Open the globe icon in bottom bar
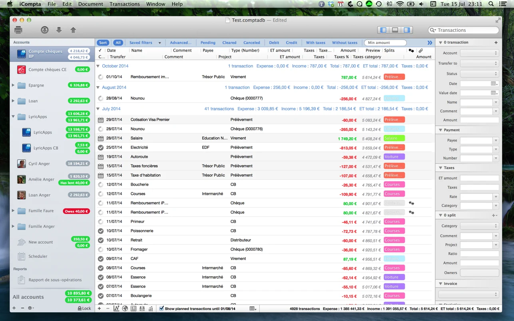The height and width of the screenshot is (321, 514). (x=125, y=309)
